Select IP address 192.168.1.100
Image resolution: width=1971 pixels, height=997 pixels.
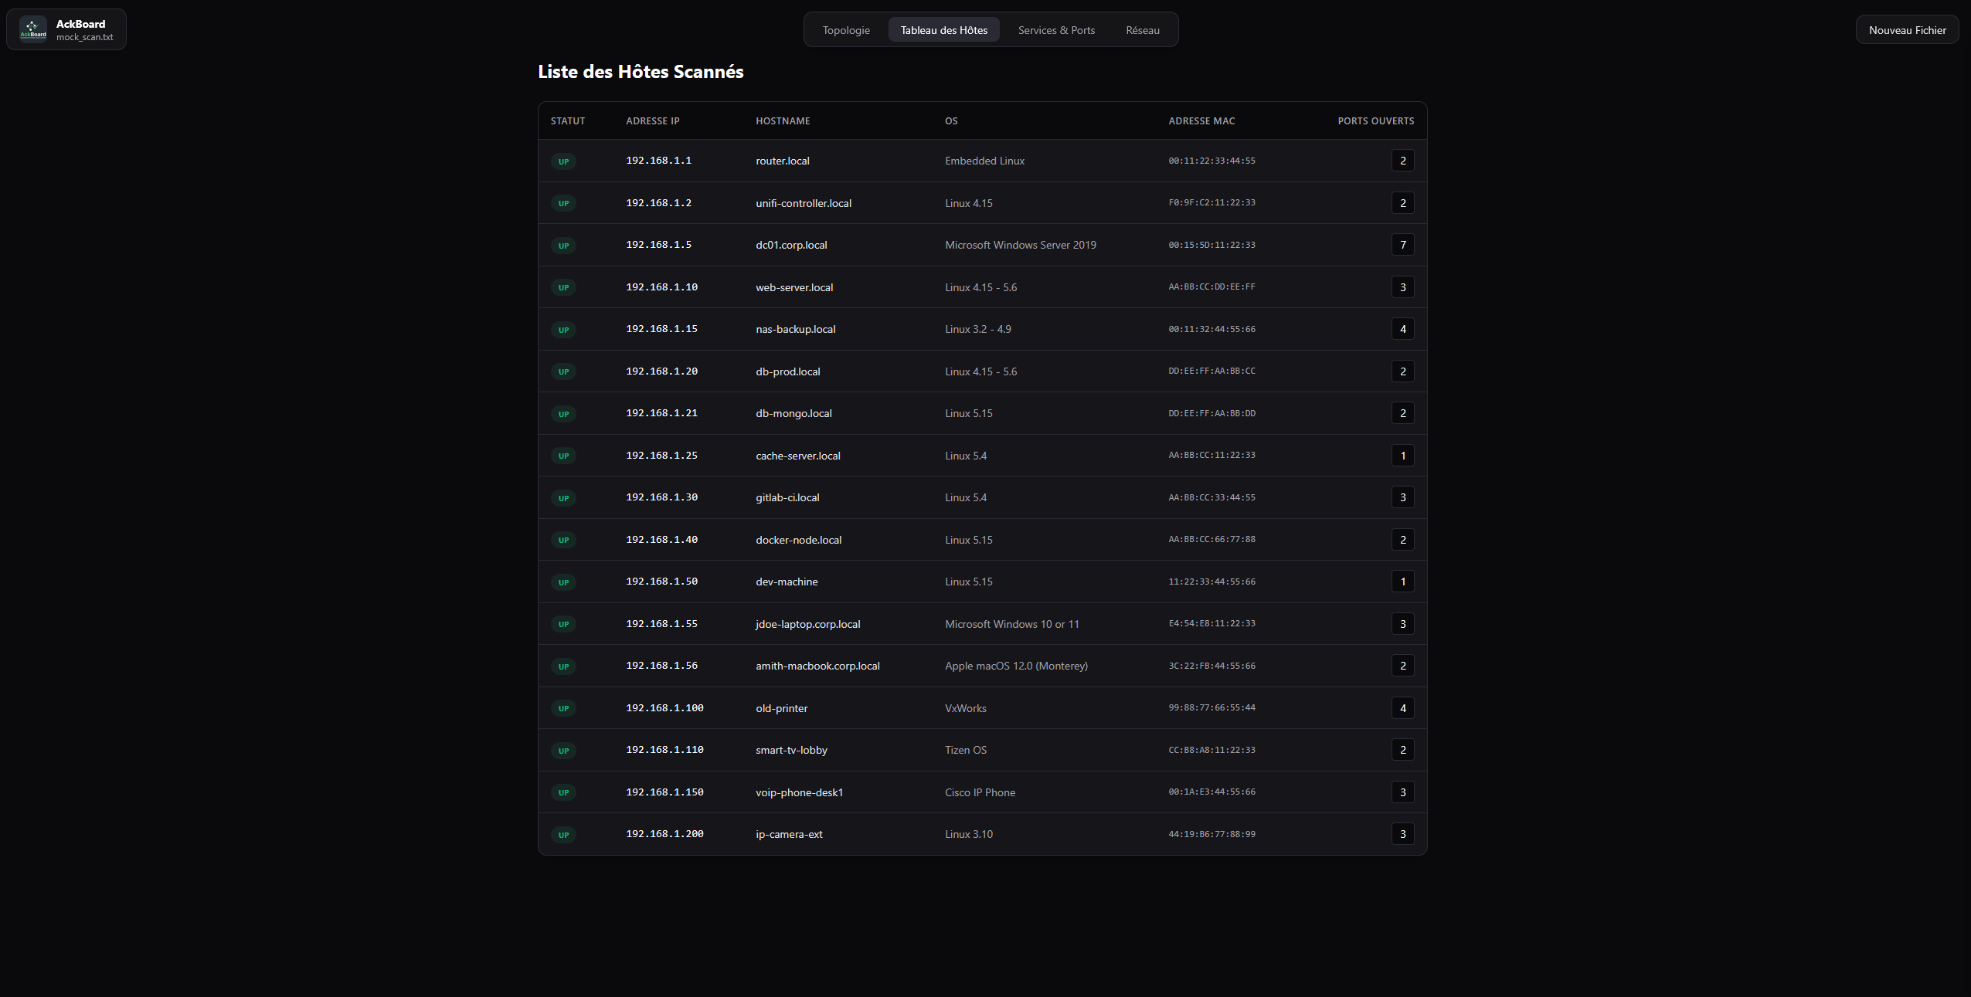(x=664, y=708)
